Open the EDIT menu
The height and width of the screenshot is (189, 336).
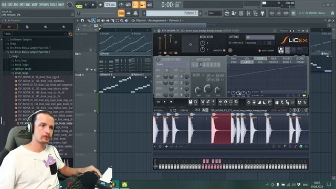10,5
